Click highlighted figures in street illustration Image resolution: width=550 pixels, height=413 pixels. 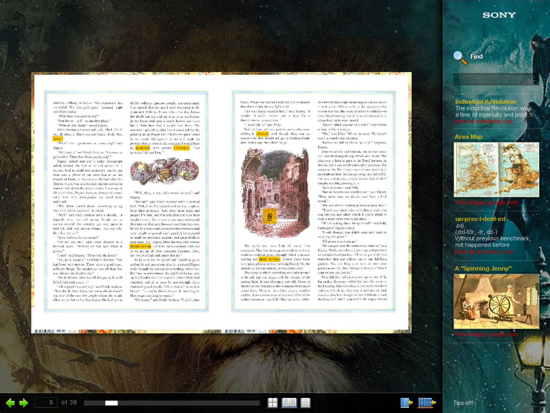pos(269,216)
